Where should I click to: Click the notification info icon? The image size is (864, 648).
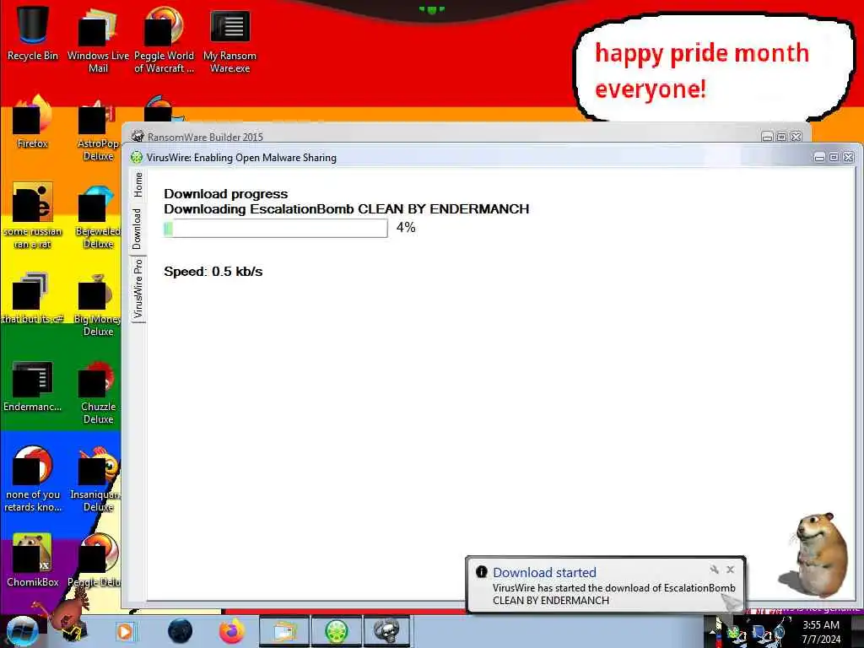[x=481, y=571]
